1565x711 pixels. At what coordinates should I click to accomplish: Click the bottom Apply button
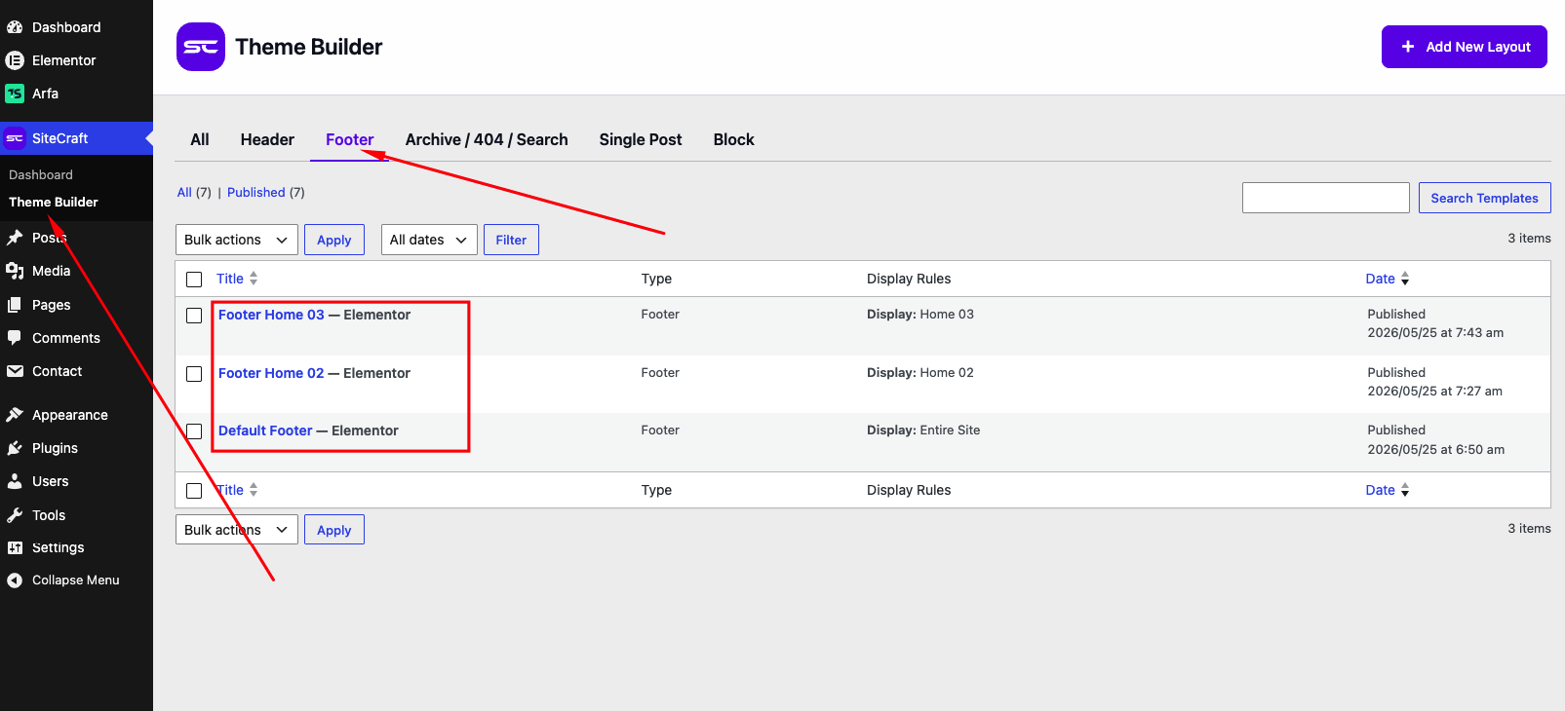click(x=334, y=530)
